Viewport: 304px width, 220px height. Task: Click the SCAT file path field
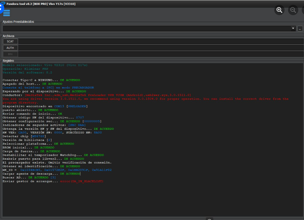click(161, 41)
